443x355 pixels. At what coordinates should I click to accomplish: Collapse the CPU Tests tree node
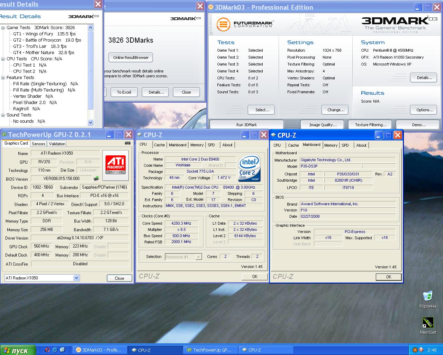pyautogui.click(x=3, y=59)
